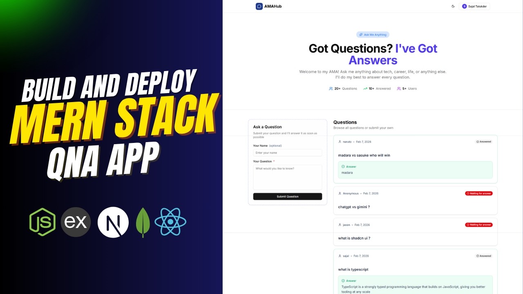Click the Ask Me Anything badge
Screen dimensions: 523x294
click(x=373, y=35)
